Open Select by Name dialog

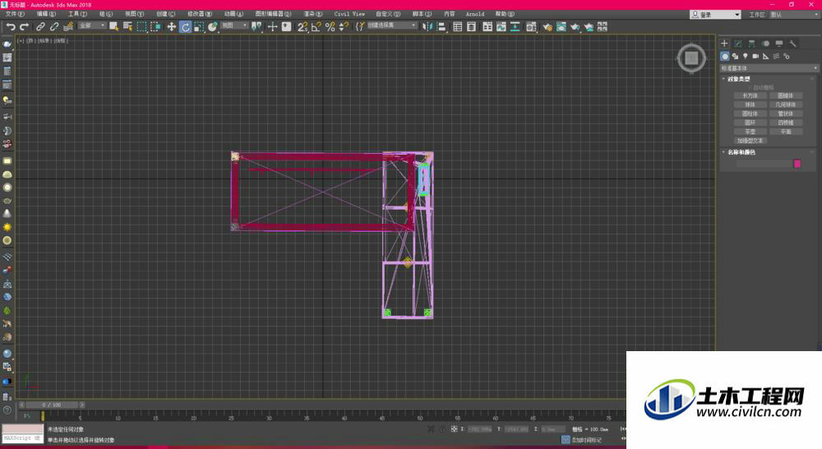click(x=127, y=26)
